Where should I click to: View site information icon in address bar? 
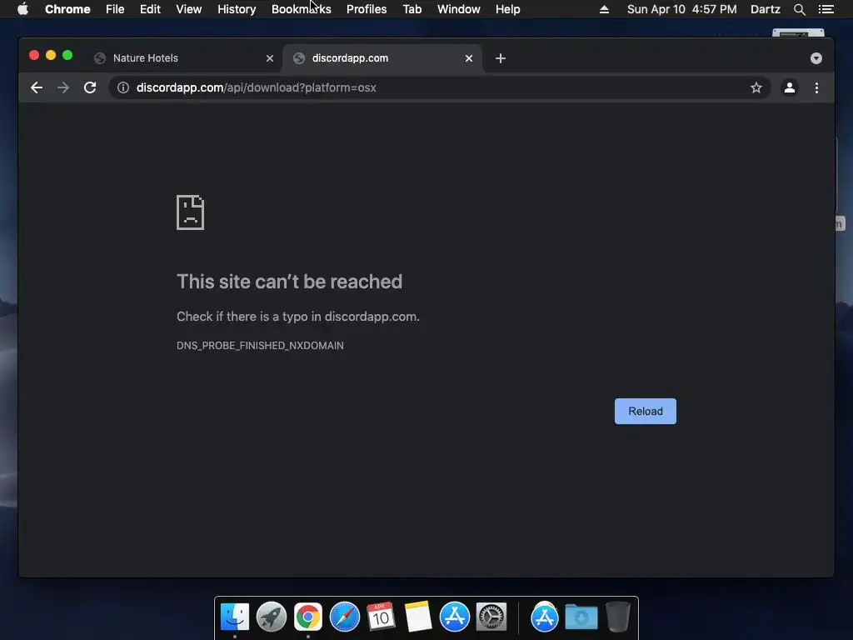click(x=123, y=87)
